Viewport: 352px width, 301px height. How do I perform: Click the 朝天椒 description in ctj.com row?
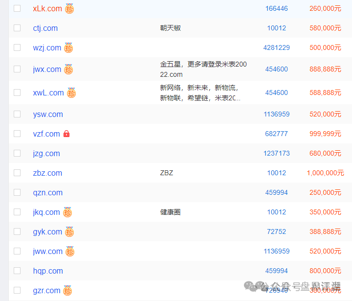pyautogui.click(x=170, y=28)
